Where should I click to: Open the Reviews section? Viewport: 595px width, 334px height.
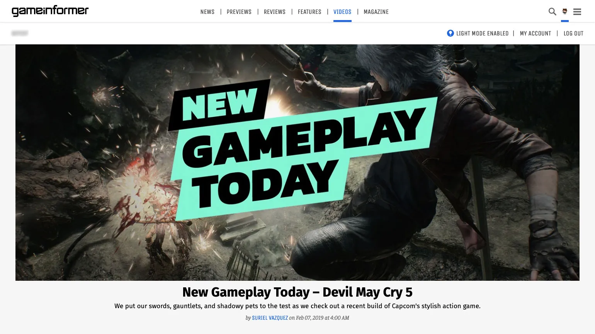[275, 12]
